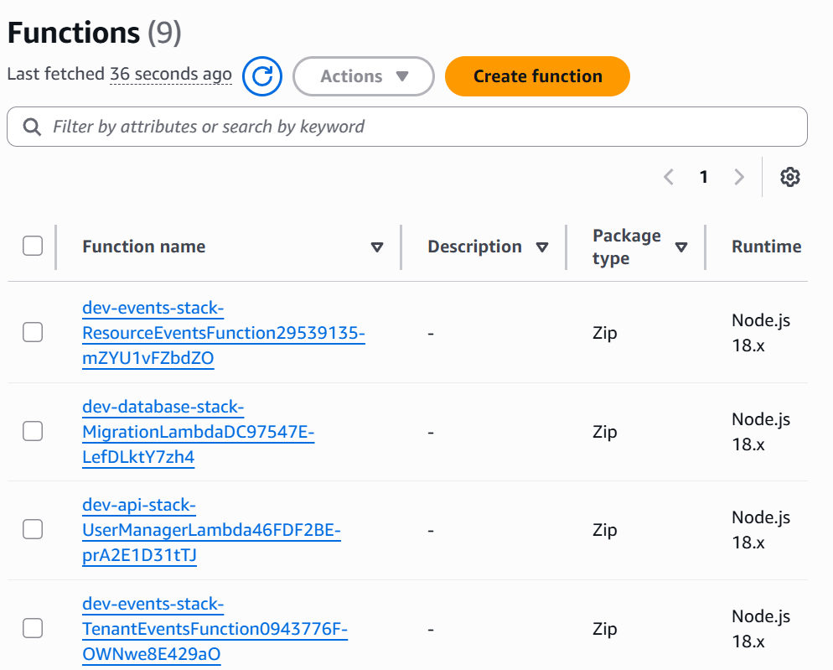The width and height of the screenshot is (833, 670).
Task: Sort by Package type column arrow
Action: point(681,247)
